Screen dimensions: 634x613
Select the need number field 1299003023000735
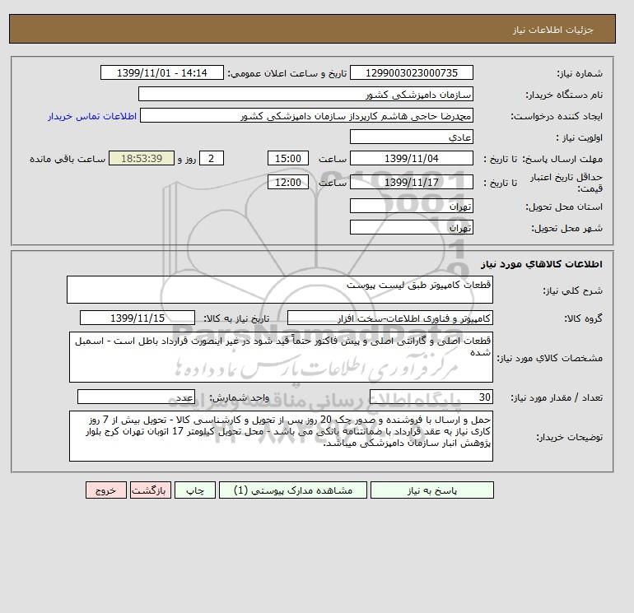[x=411, y=72]
